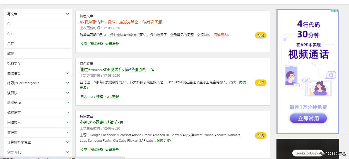The height and width of the screenshot is (159, 349).
Task: Click the summary text starting 随着实习期的到来
Action: click(x=146, y=35)
